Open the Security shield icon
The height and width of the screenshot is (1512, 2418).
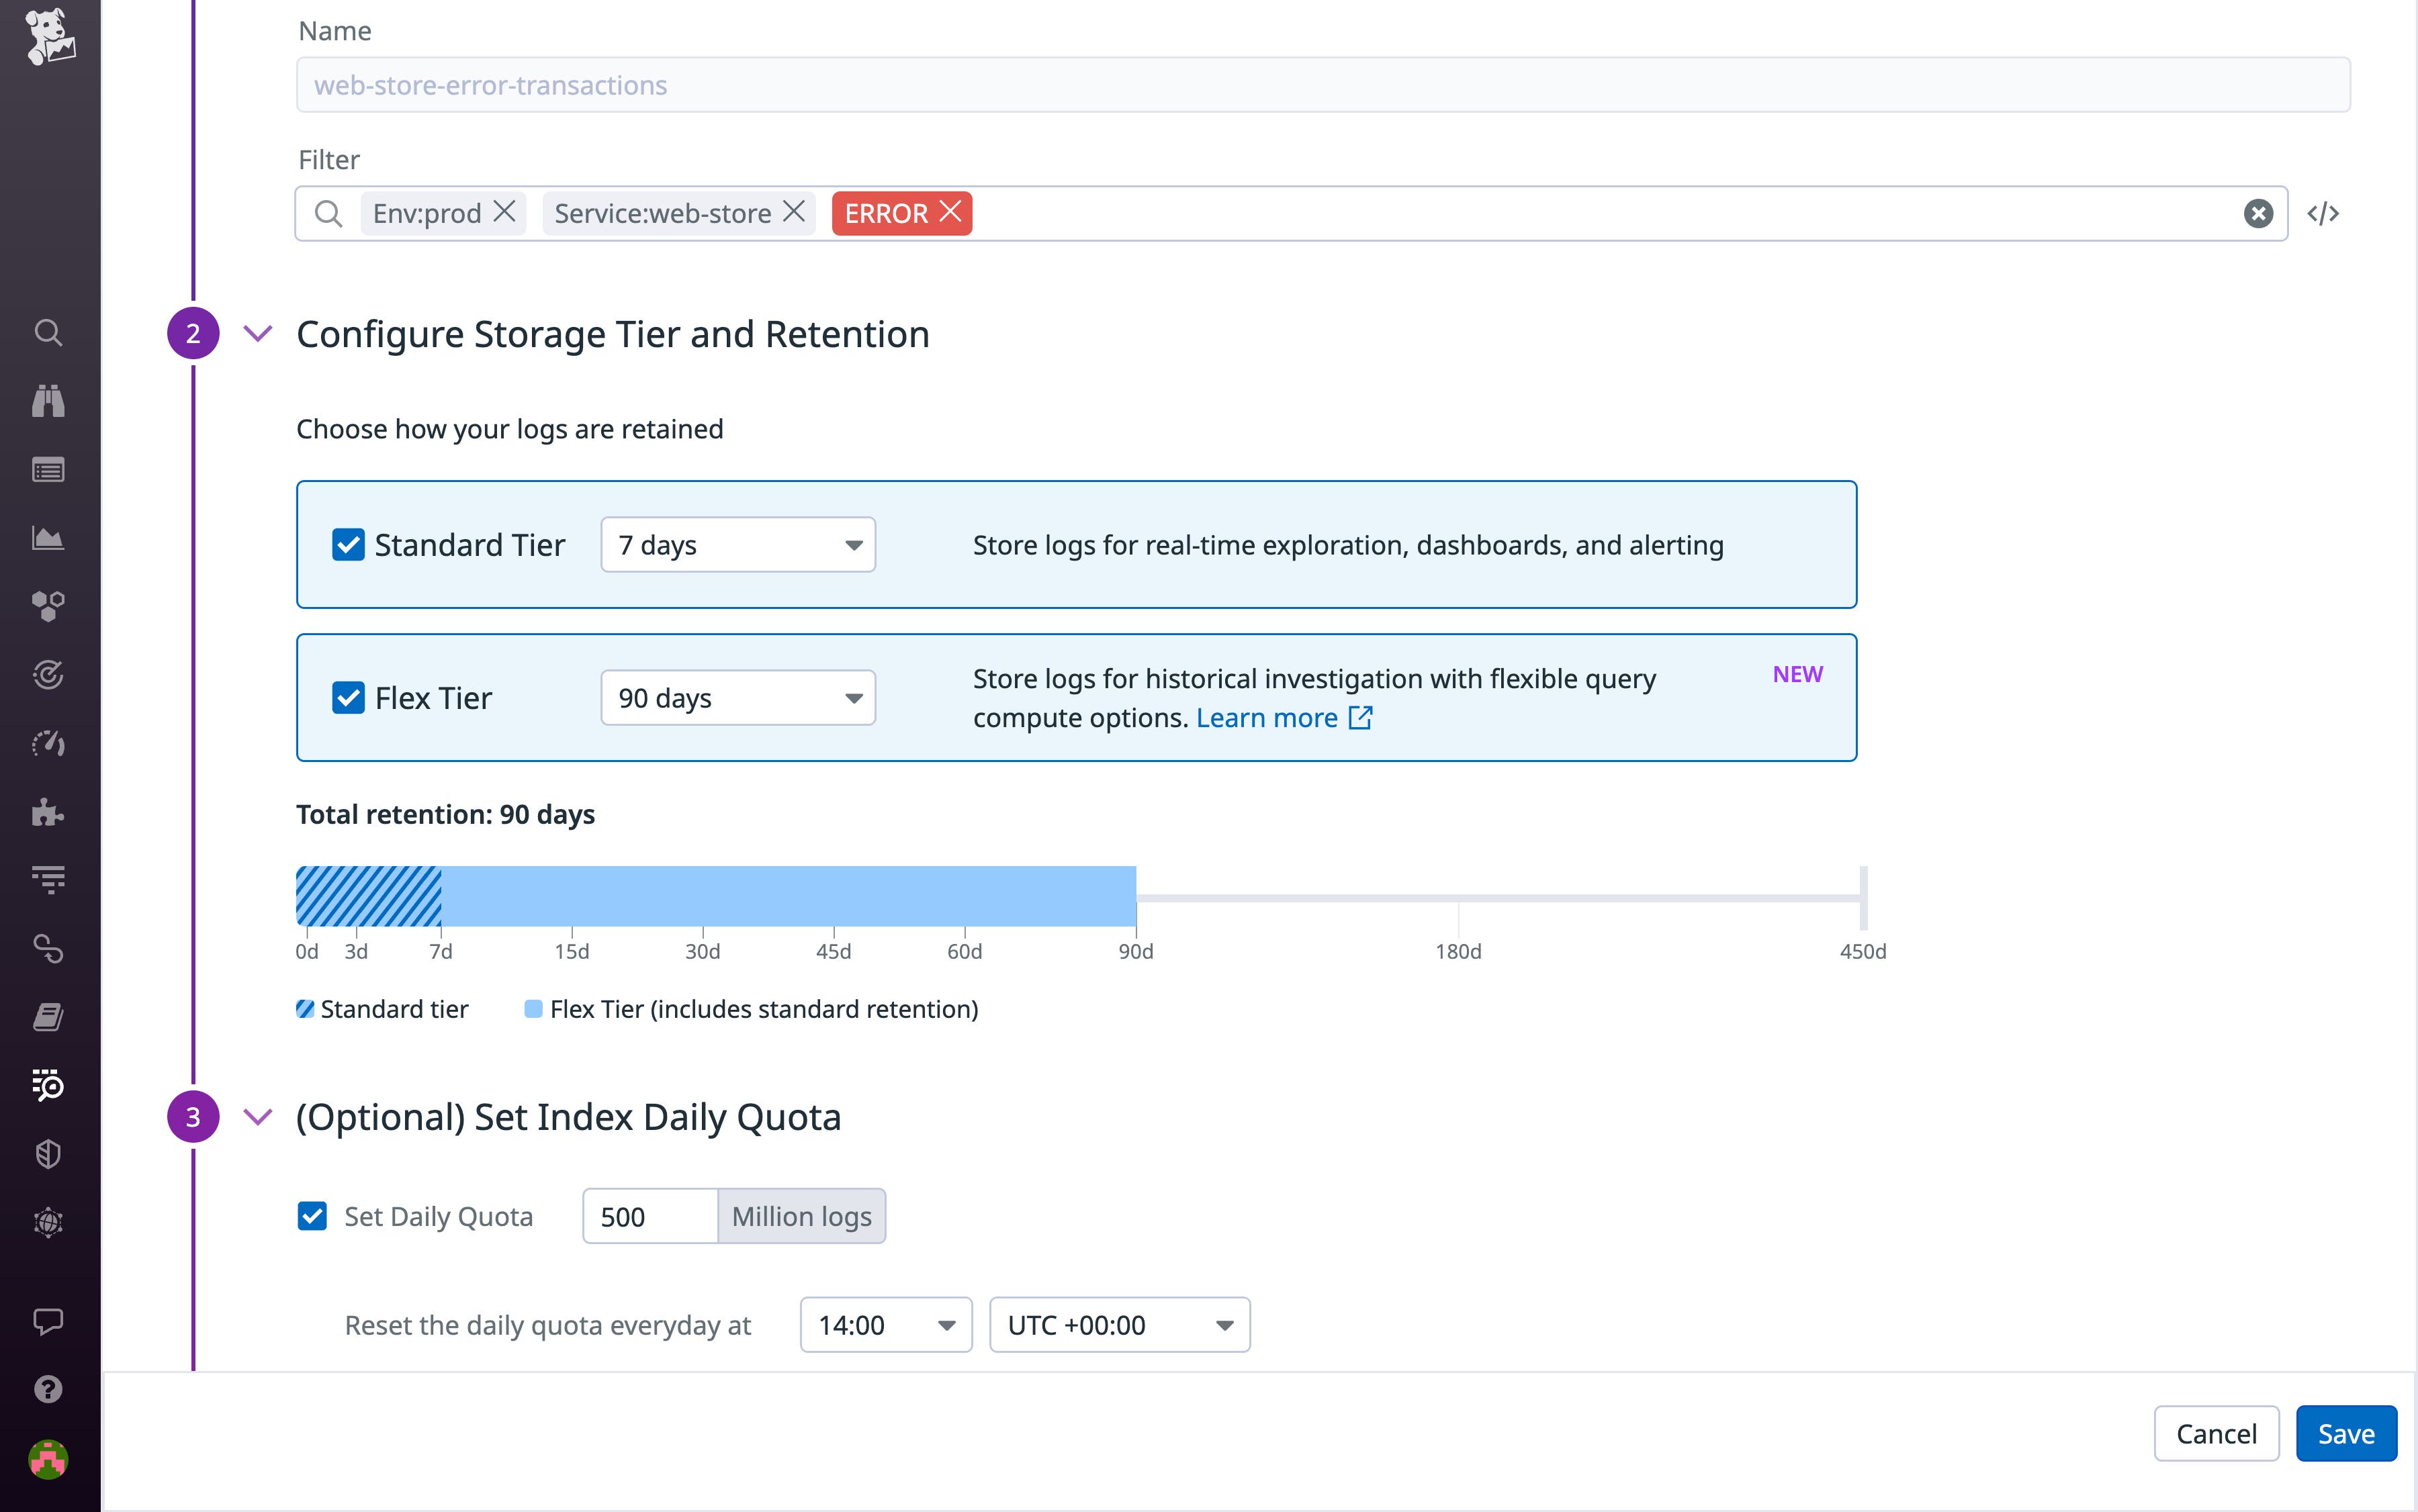[48, 1154]
